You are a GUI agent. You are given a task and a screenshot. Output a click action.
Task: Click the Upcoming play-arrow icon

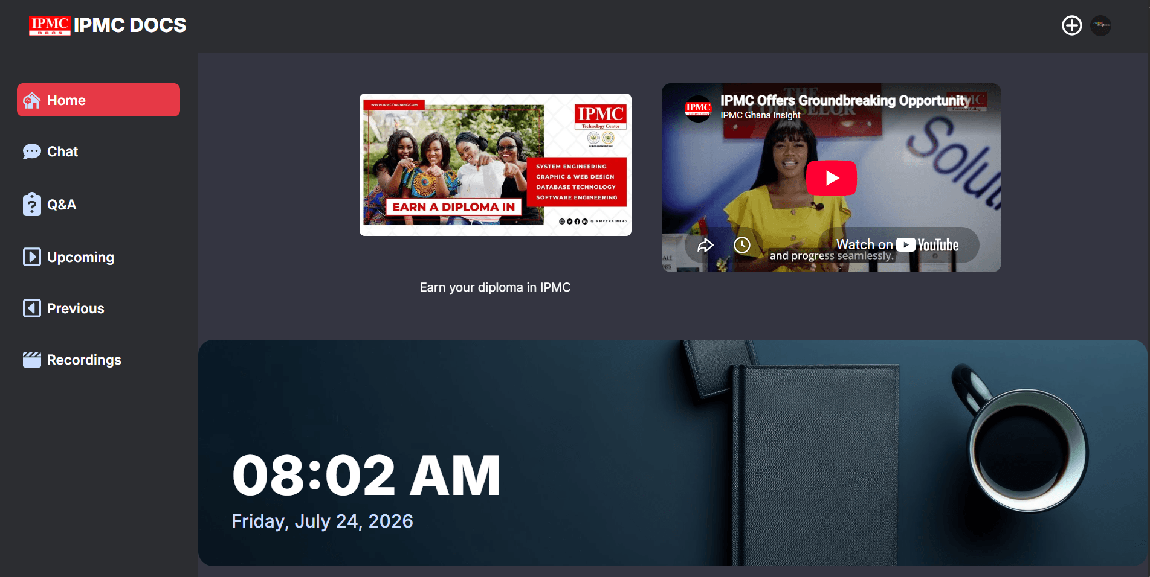coord(31,257)
